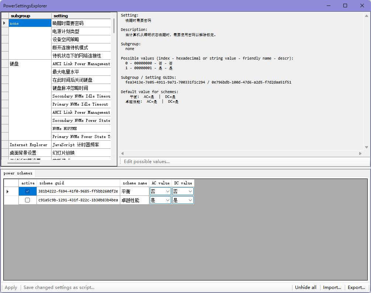Check the active box for 卓越性能 scheme
Viewport: 371px width, 293px height.
coord(27,200)
